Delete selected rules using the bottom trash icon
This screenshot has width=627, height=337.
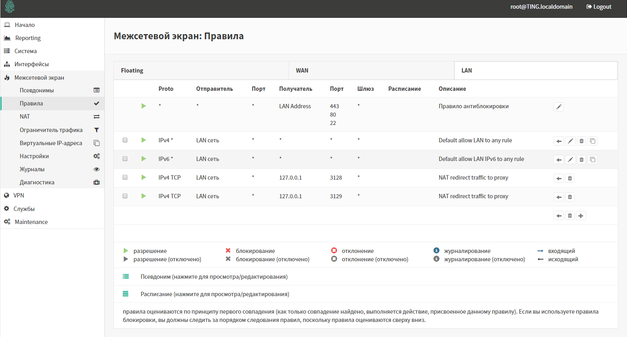coord(570,216)
